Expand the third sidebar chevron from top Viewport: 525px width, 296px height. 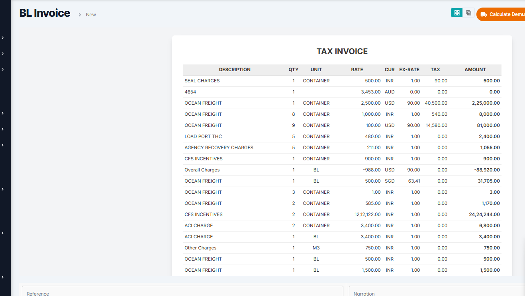pos(3,69)
